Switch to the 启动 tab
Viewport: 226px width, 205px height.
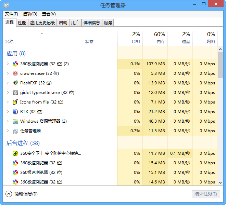tap(63, 23)
